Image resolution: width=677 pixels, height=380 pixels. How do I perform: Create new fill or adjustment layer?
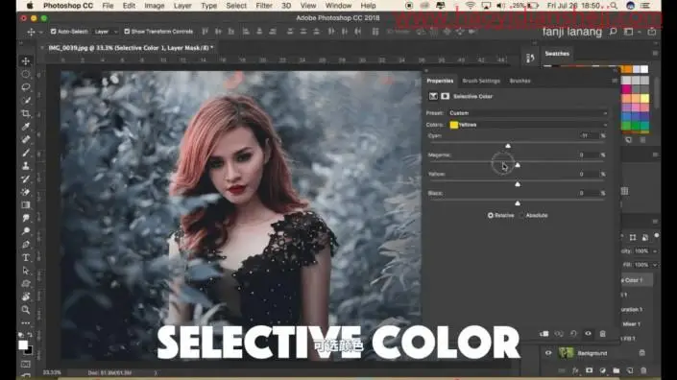(x=603, y=370)
